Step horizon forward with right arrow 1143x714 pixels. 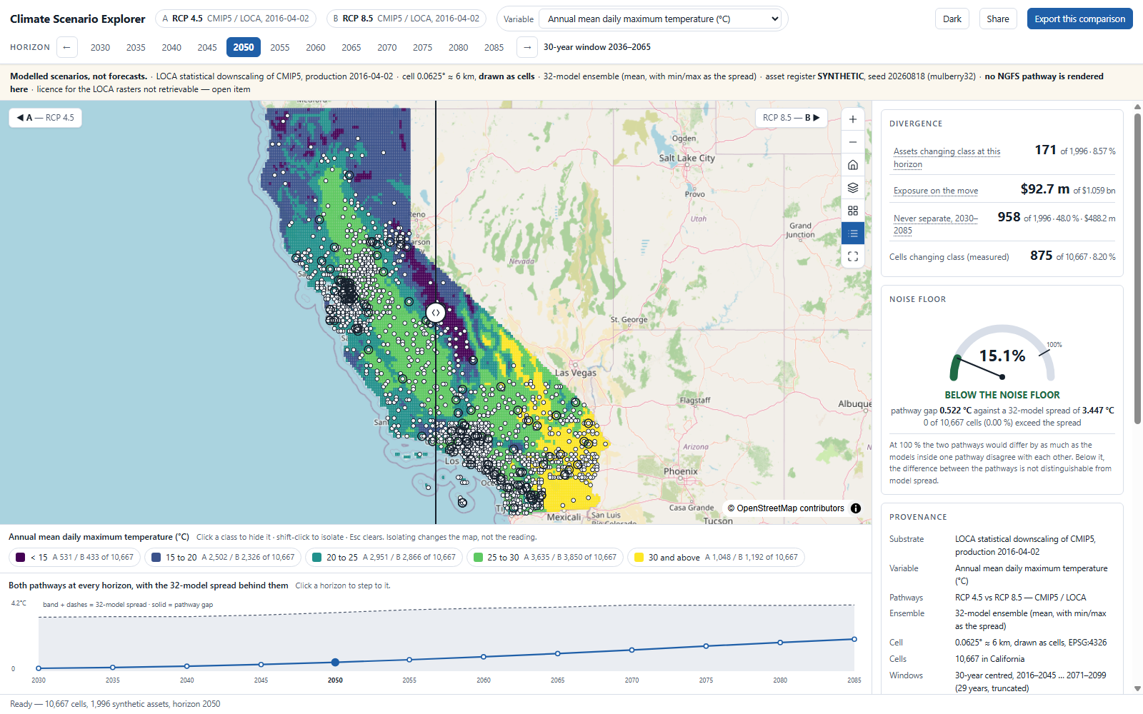coord(527,47)
